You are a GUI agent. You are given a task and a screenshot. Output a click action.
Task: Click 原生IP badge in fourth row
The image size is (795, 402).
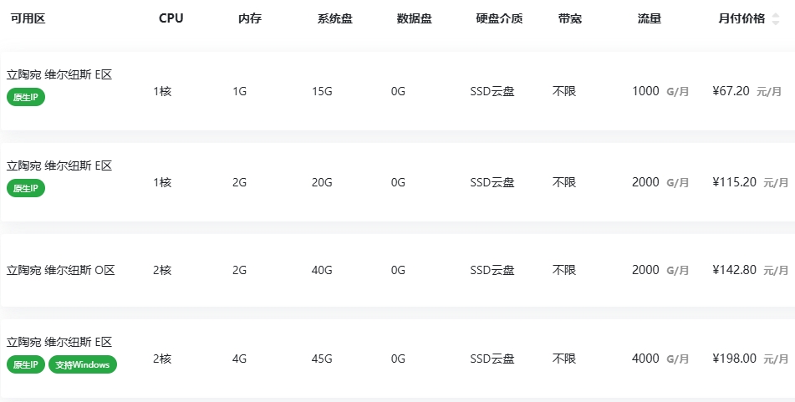click(x=26, y=364)
